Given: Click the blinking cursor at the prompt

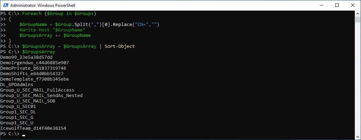Looking at the screenshot, I should (x=24, y=135).
